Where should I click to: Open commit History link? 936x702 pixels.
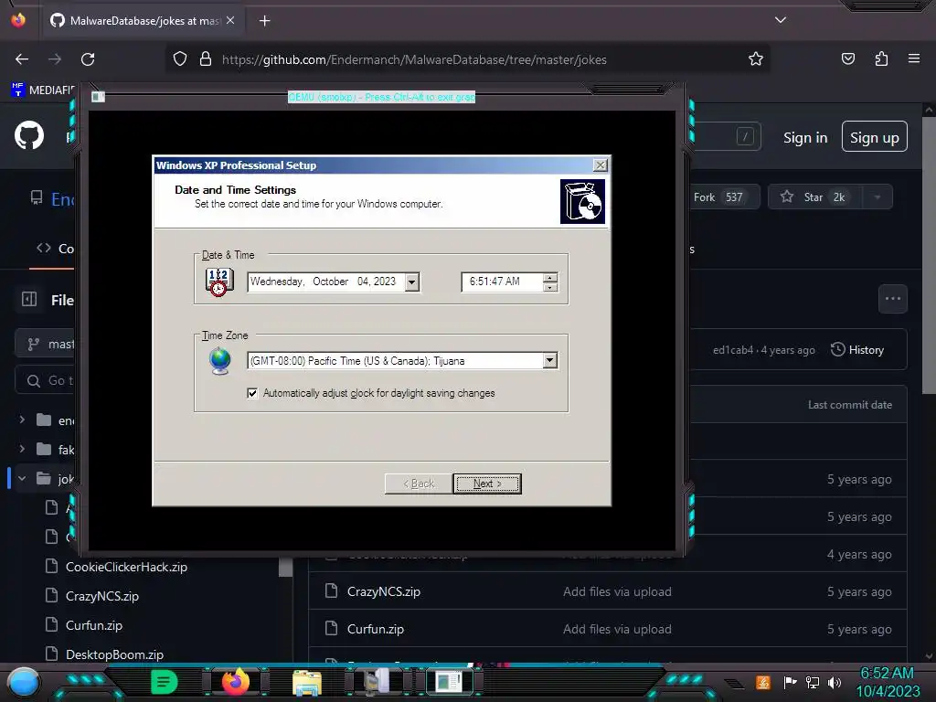[857, 350]
